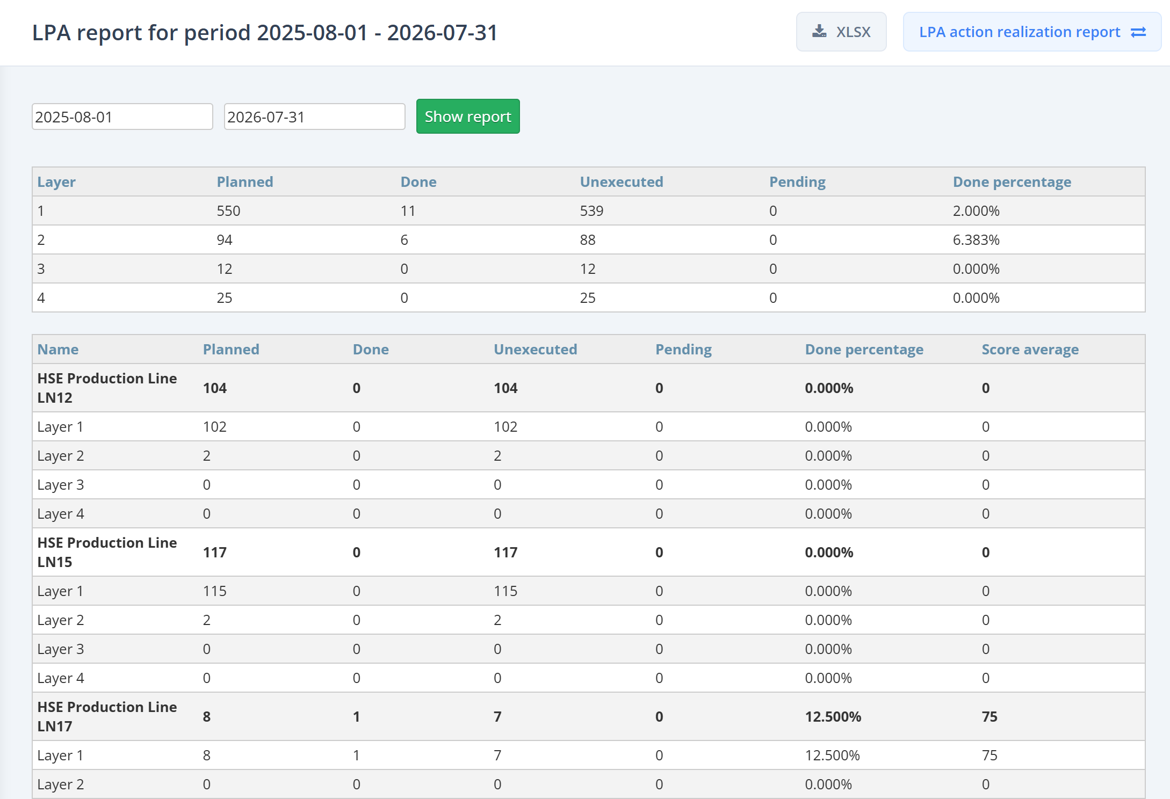
Task: Click the Done percentage header in first table
Action: [1012, 181]
